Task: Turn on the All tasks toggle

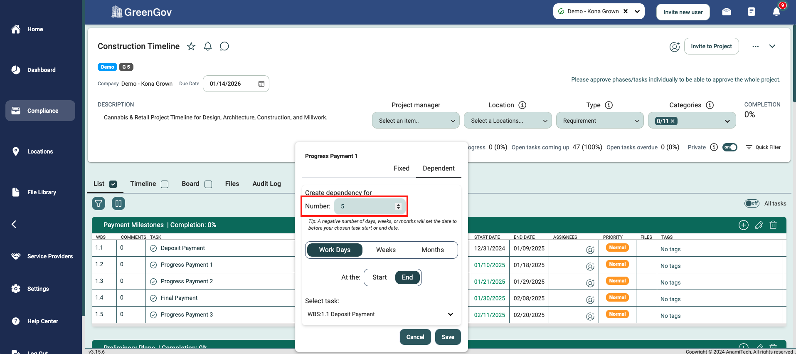Action: pyautogui.click(x=752, y=203)
